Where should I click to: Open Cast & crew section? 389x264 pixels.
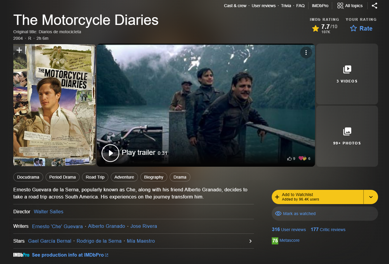pos(235,6)
